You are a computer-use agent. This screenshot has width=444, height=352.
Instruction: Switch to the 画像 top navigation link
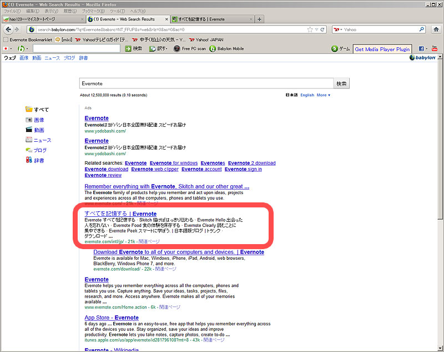(24, 58)
